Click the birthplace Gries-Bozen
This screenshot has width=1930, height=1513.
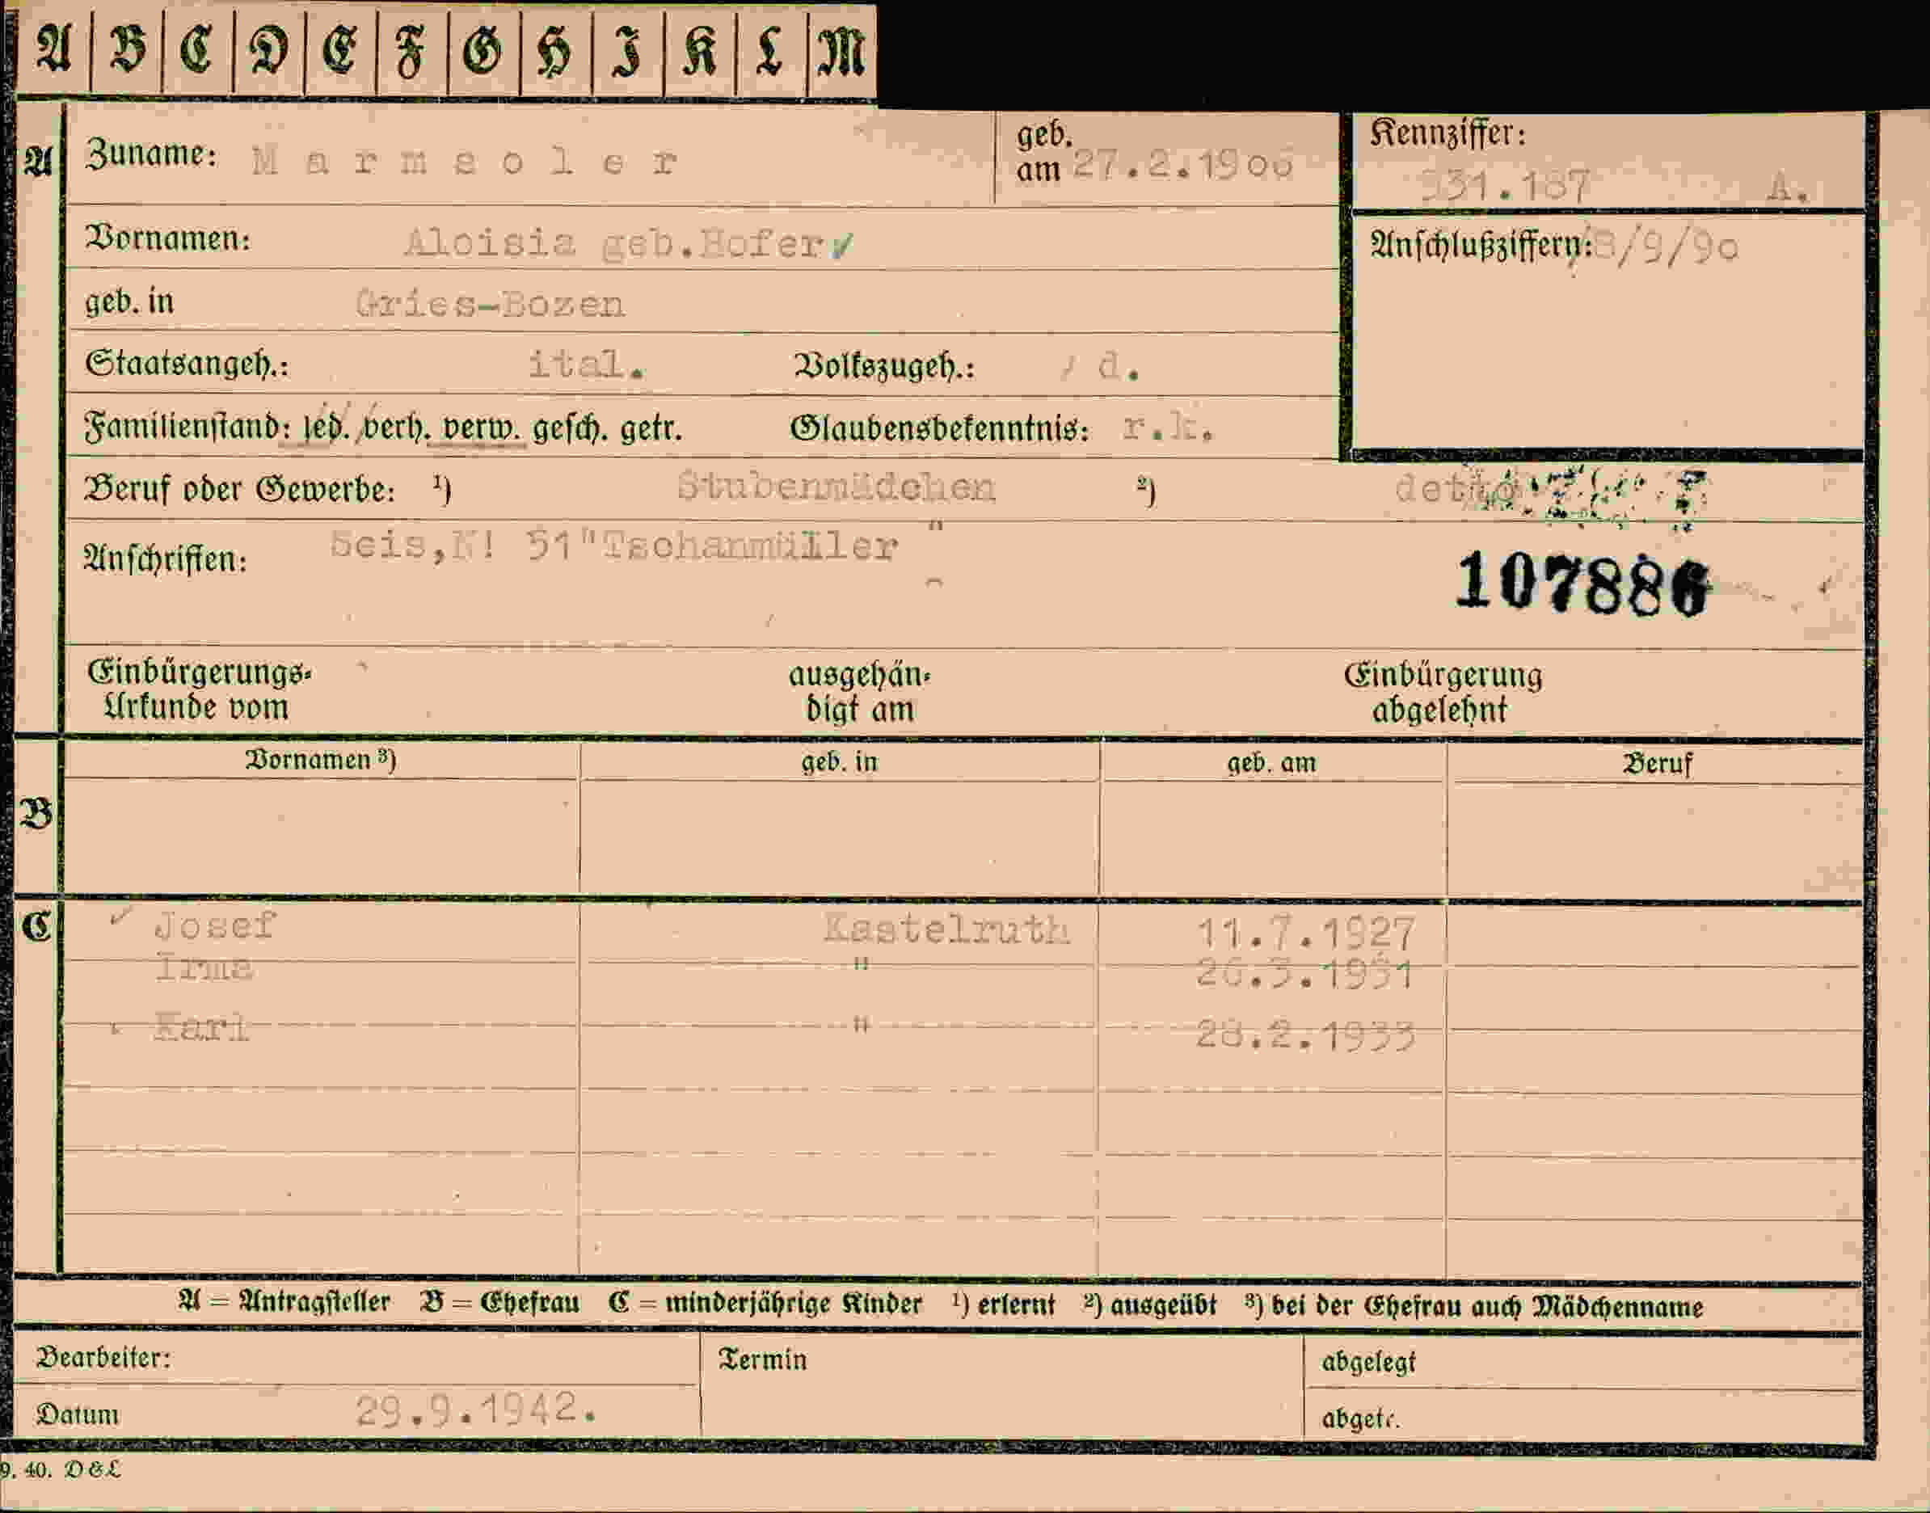click(x=490, y=304)
